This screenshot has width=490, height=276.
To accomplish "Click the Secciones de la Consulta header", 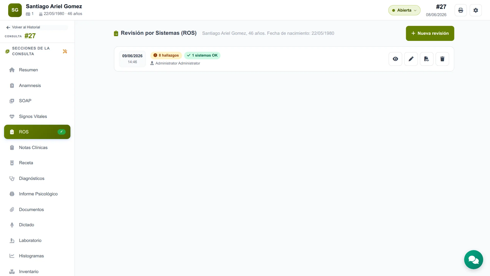I will pos(31,51).
